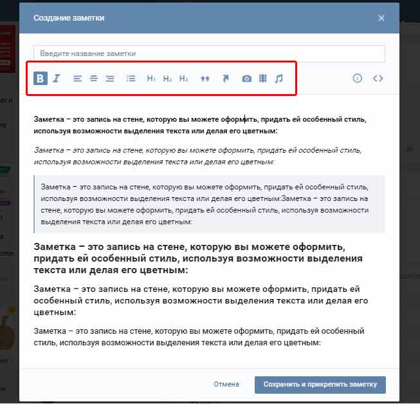Screen dimensions: 420x404
Task: Toggle bold formatting button
Action: coord(41,79)
